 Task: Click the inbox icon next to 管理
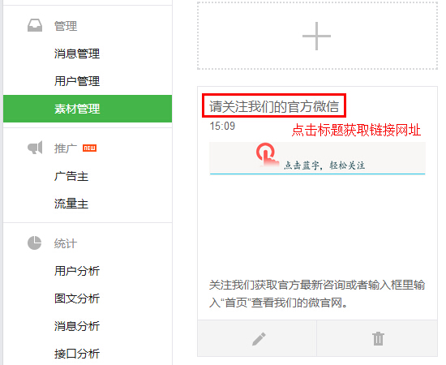[35, 25]
